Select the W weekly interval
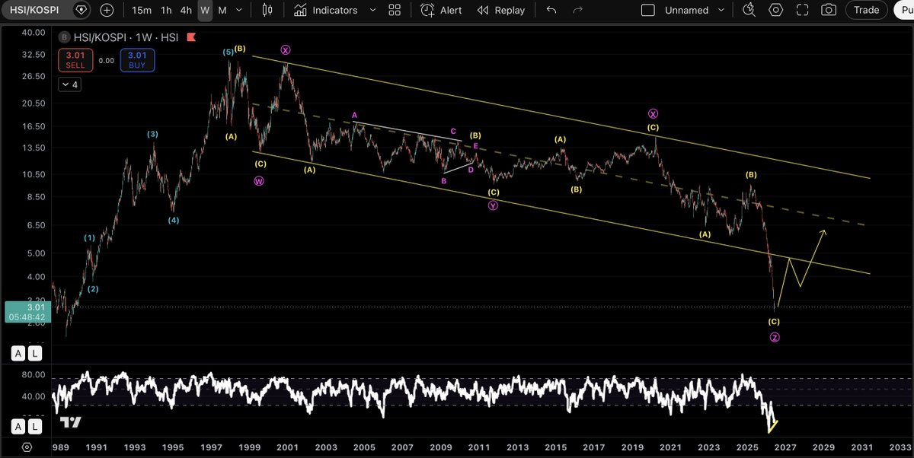Screen dimensions: 914x458 [205, 10]
